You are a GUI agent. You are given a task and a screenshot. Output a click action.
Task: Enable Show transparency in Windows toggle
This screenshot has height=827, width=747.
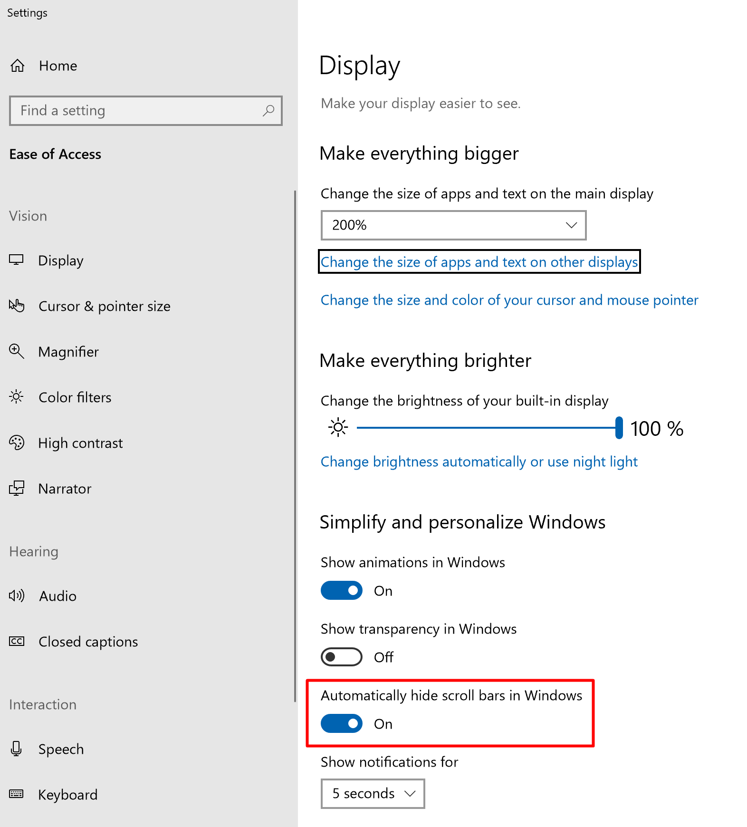pyautogui.click(x=342, y=657)
